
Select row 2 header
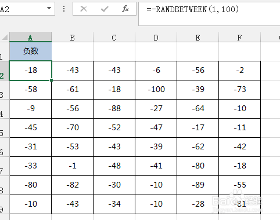coord(5,71)
